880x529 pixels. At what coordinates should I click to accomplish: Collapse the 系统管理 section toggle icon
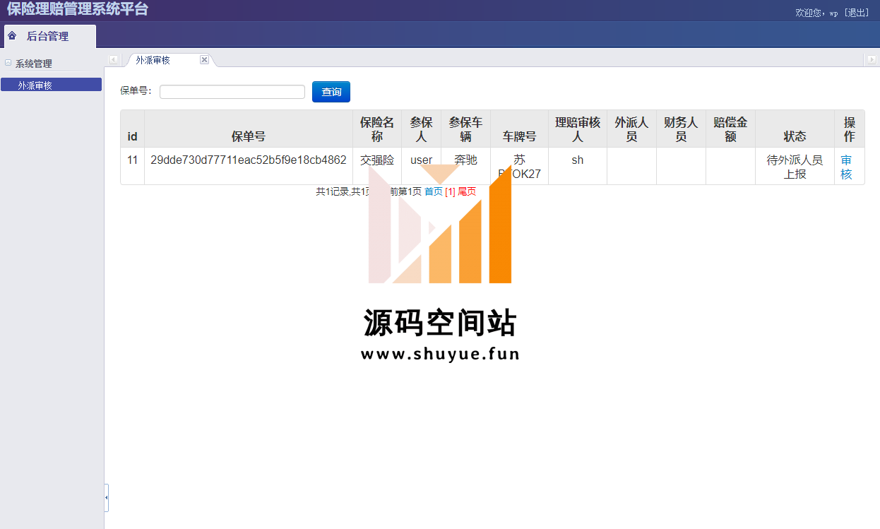(8, 63)
